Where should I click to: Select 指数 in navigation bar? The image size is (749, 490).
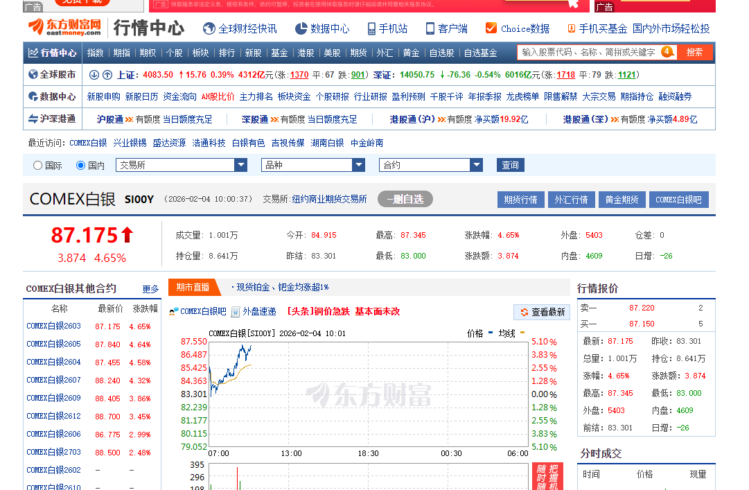pos(96,53)
